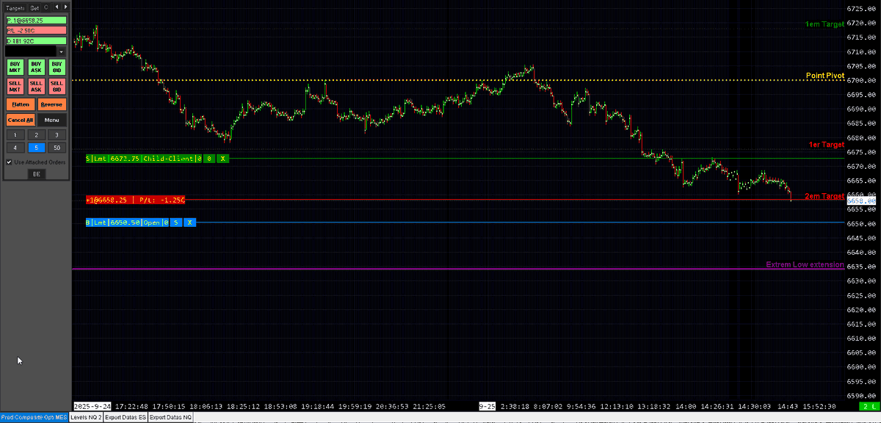
Task: Click the position line label +1@6658.25
Action: [135, 200]
